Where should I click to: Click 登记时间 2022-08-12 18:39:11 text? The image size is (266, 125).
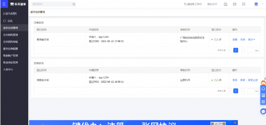click(106, 82)
